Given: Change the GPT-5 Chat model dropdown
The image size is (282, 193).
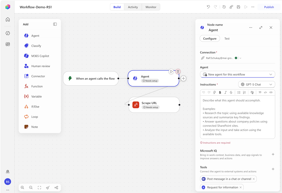Looking at the screenshot, I should coord(256,84).
